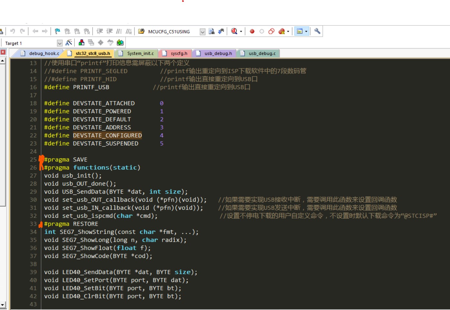The height and width of the screenshot is (310, 450).
Task: Open Options for Target magic wand icon
Action: pyautogui.click(x=69, y=42)
